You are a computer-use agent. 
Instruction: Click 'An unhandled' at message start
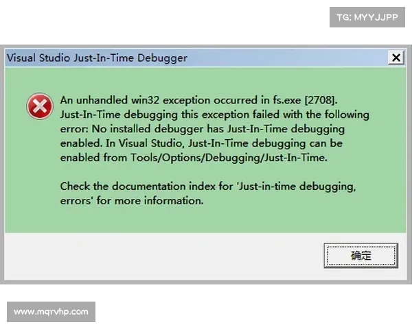[94, 100]
